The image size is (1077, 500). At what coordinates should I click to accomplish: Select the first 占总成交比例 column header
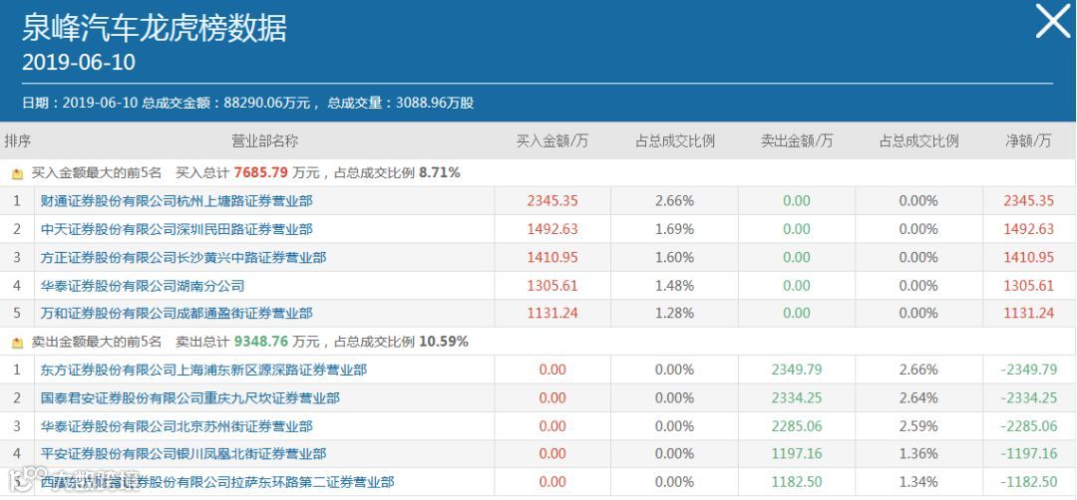[674, 140]
